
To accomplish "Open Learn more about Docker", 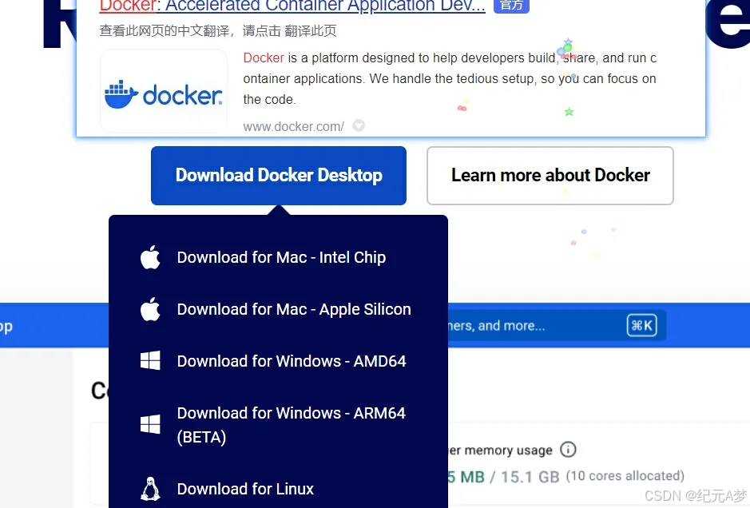I will click(x=550, y=176).
